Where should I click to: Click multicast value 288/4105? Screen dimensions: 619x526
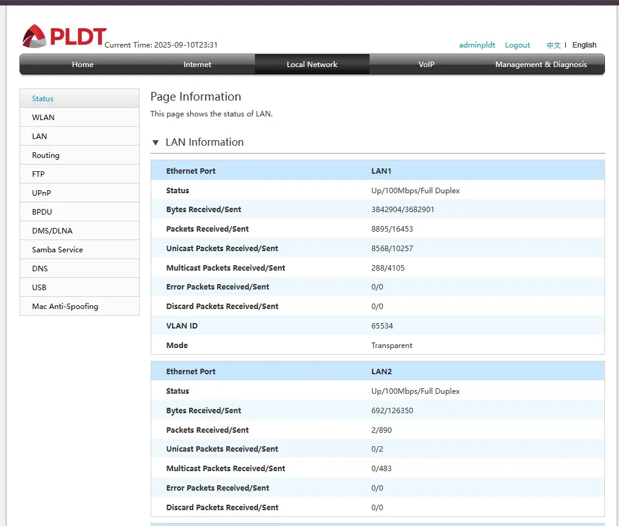tap(388, 268)
